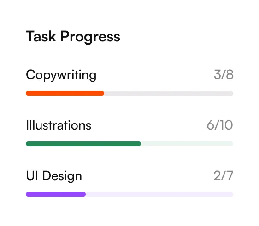Click the word "UI" in UI Design
The width and height of the screenshot is (259, 226).
pos(32,175)
